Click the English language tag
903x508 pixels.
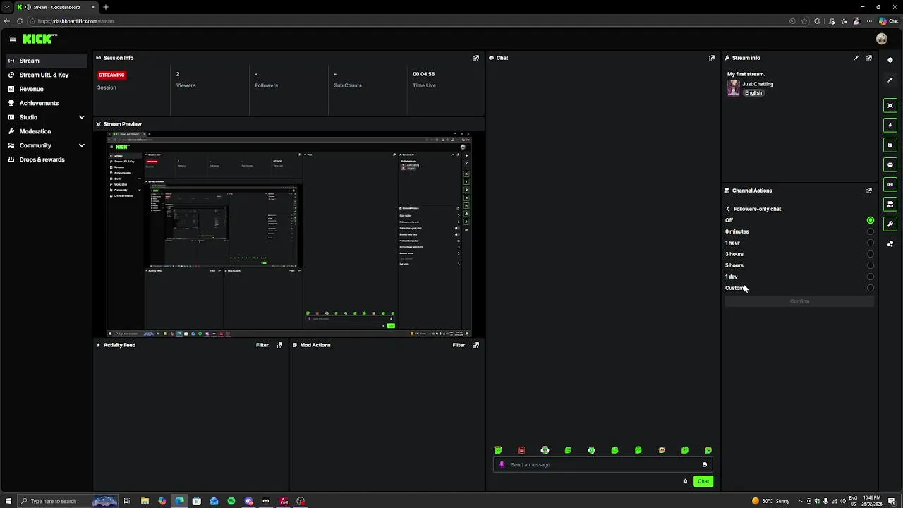point(753,93)
